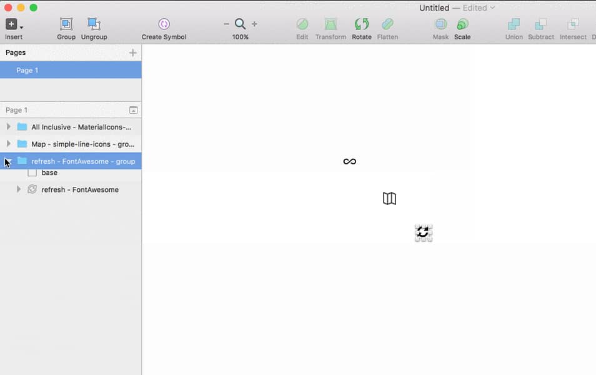Collapse the All Inclusive - MaterialIcons group
Screen dimensions: 596x375
click(8, 126)
